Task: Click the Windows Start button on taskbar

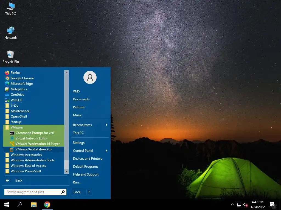Action: coord(7,205)
